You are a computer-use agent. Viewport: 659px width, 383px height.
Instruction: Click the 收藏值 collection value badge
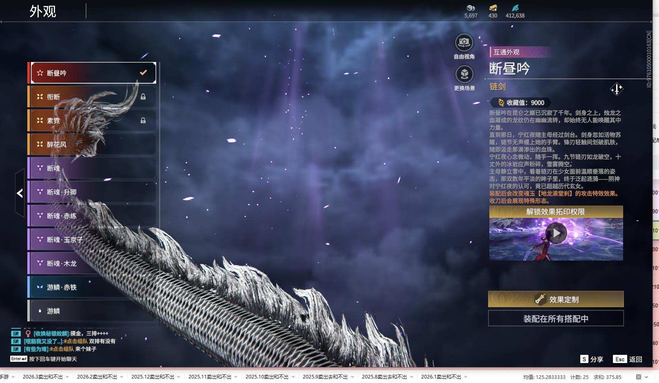pos(521,103)
